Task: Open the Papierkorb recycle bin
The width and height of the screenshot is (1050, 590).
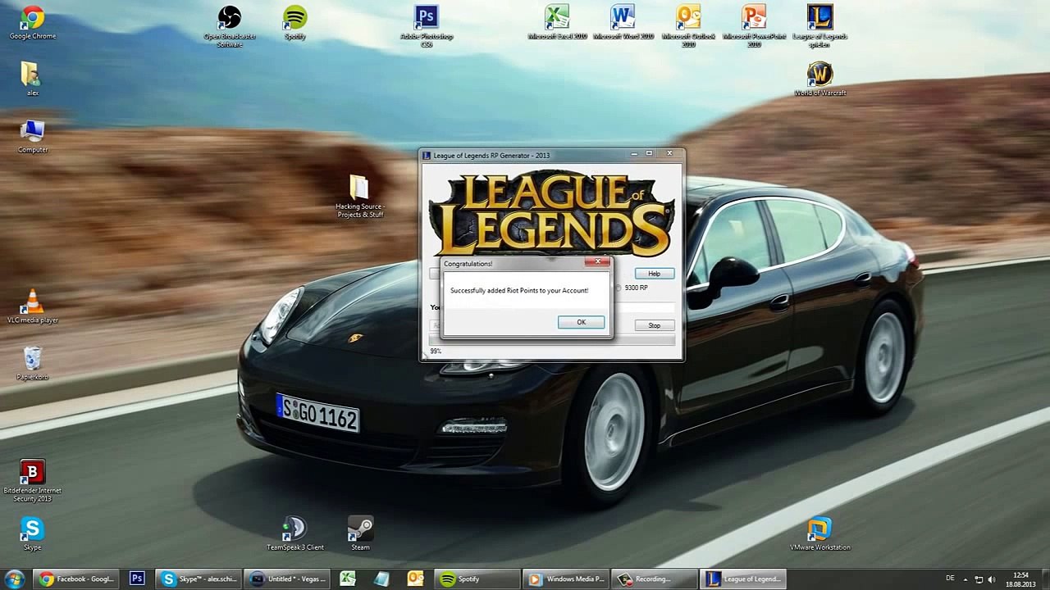Action: point(32,363)
